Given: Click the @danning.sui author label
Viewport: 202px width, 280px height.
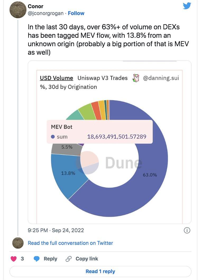Looking at the screenshot, I should (161, 78).
